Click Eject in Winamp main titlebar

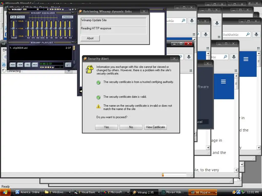click(x=63, y=9)
